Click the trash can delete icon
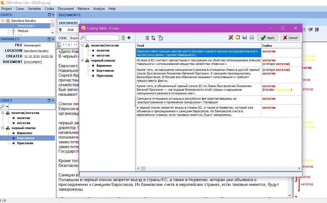 pos(147,38)
